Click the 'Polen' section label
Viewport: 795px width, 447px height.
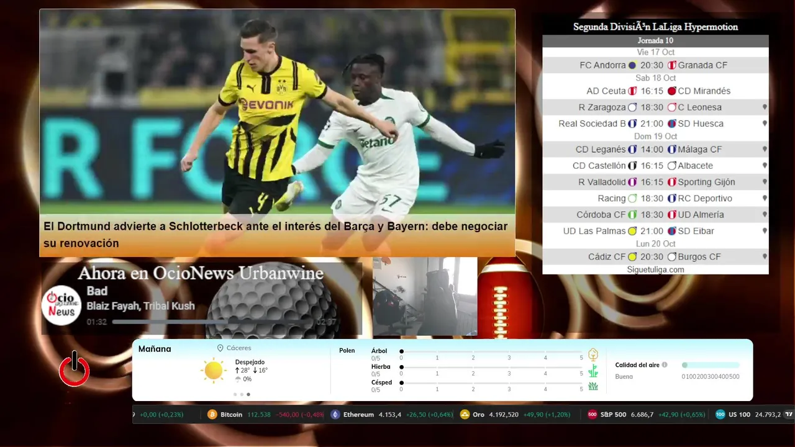point(347,351)
